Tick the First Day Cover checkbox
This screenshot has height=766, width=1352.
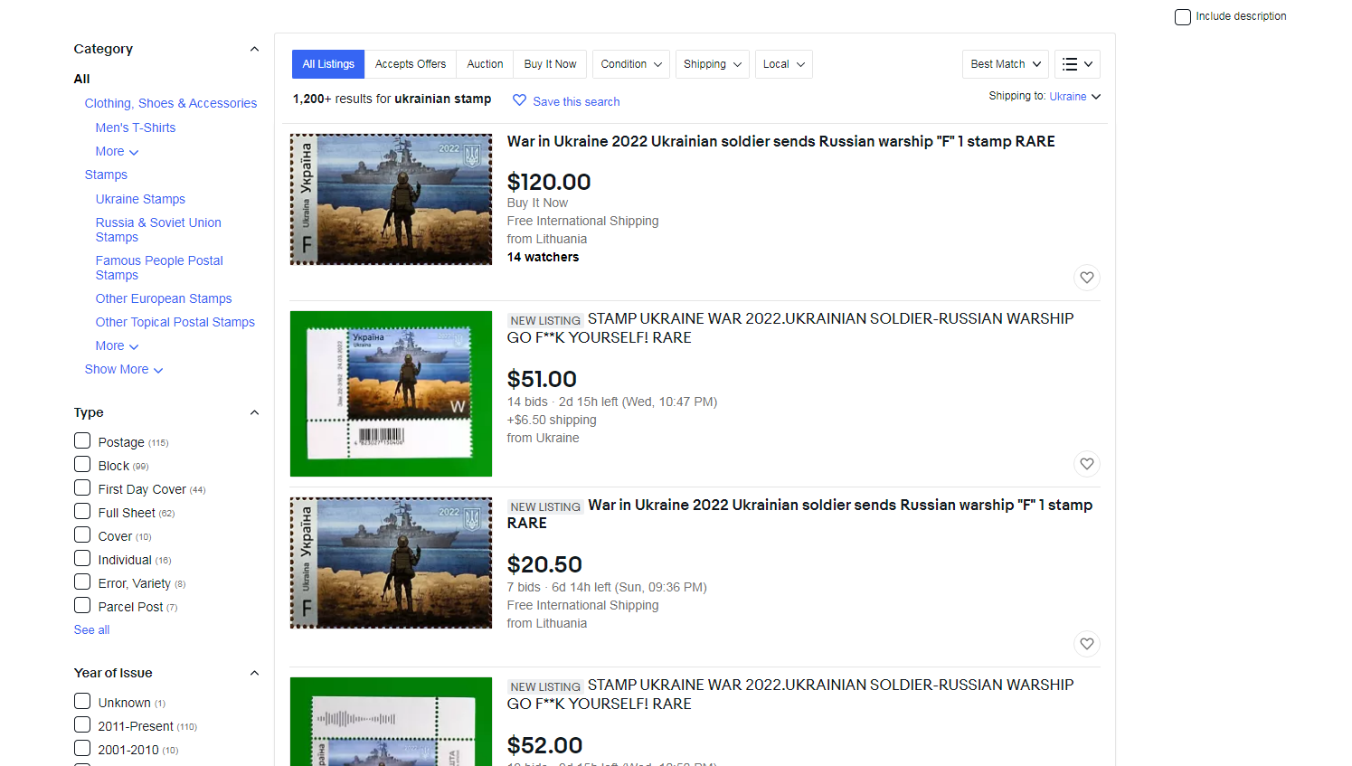point(82,488)
